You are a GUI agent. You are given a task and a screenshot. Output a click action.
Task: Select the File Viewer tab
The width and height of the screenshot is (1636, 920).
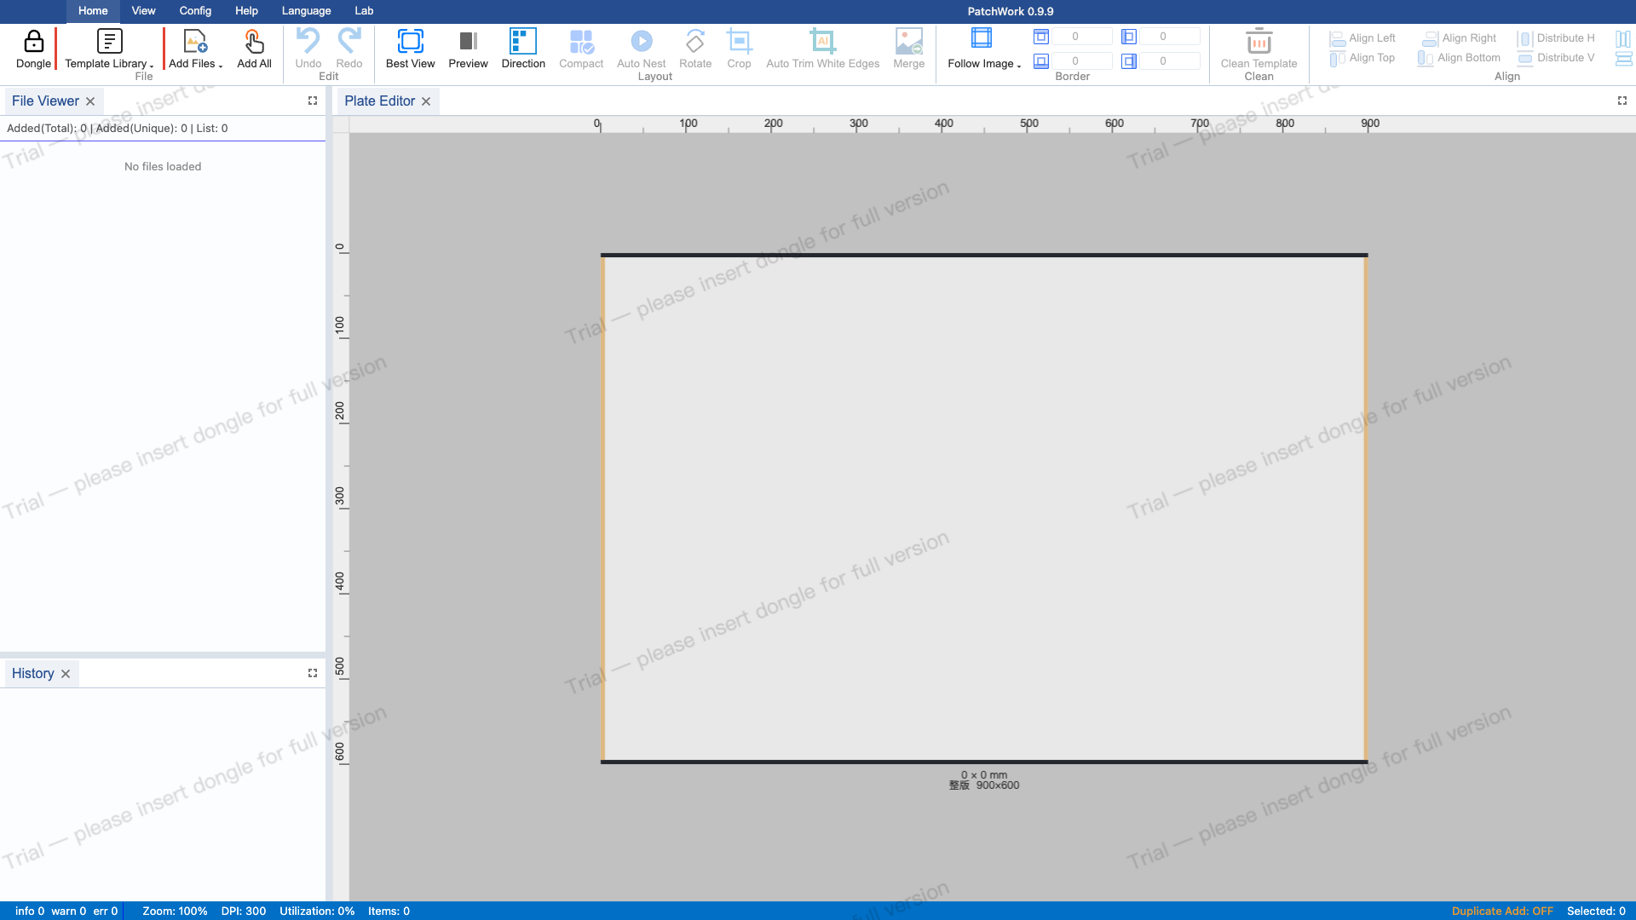coord(45,101)
